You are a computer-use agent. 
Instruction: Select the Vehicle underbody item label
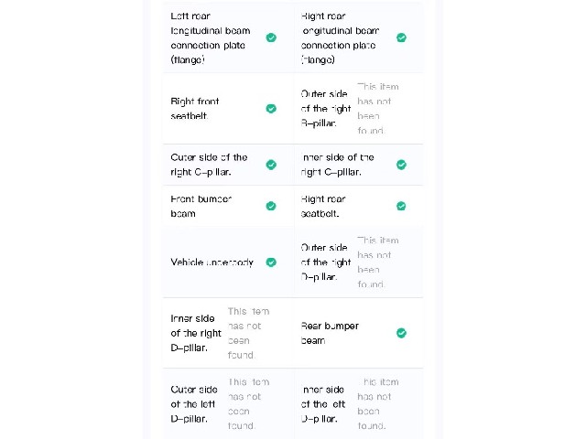[x=212, y=262]
